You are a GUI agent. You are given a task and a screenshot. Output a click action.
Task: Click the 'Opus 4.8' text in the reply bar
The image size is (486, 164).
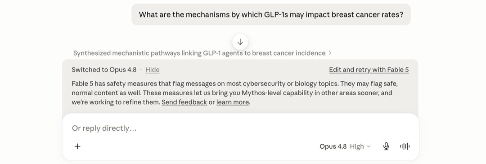[x=333, y=146]
